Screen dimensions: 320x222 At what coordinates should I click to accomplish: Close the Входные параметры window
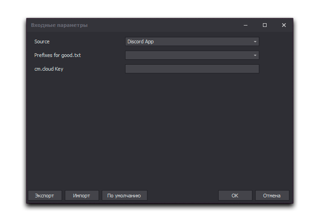[x=284, y=25]
